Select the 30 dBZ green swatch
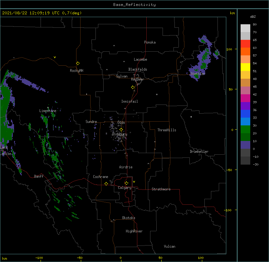 coord(245,129)
